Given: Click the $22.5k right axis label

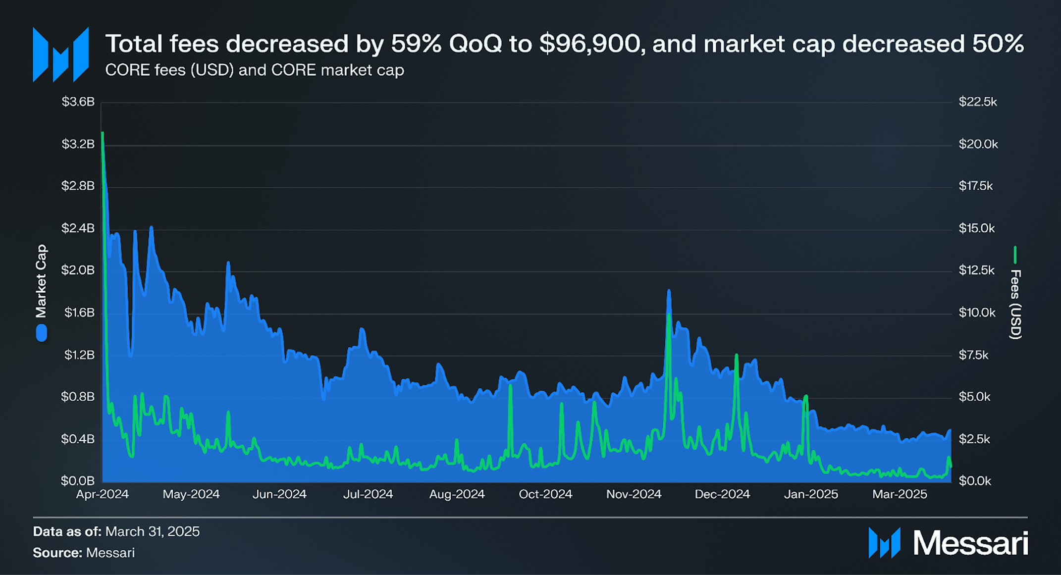Looking at the screenshot, I should pyautogui.click(x=978, y=102).
